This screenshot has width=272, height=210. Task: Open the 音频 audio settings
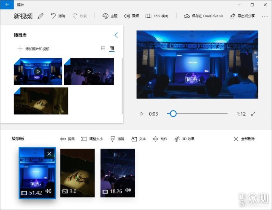point(131,16)
